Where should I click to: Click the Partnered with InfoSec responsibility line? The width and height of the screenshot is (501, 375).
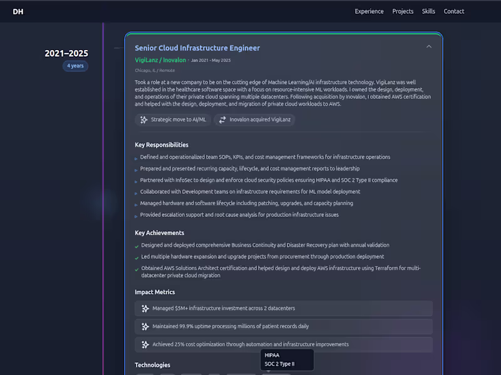pyautogui.click(x=269, y=180)
